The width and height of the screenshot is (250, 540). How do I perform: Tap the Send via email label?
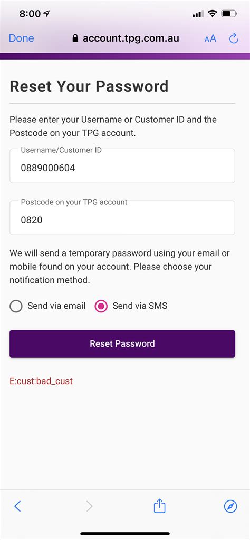click(x=56, y=306)
